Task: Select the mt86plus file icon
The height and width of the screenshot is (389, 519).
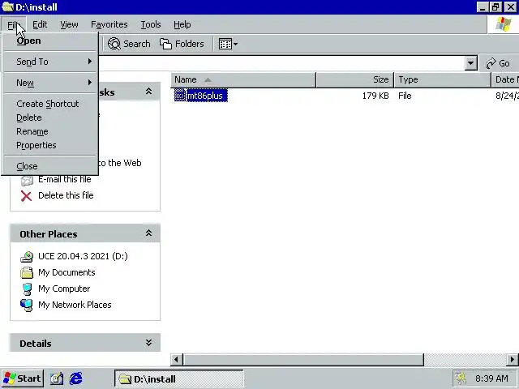Action: click(x=180, y=96)
